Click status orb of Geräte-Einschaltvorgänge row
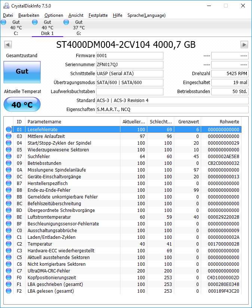Viewport: 252px width, 308px height. click(x=9, y=176)
